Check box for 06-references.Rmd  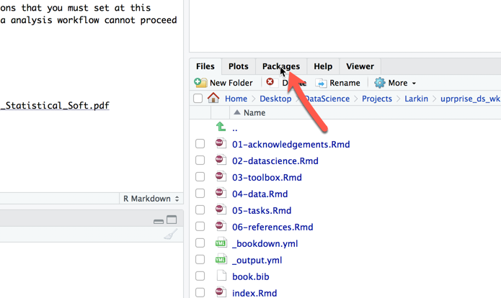(200, 227)
